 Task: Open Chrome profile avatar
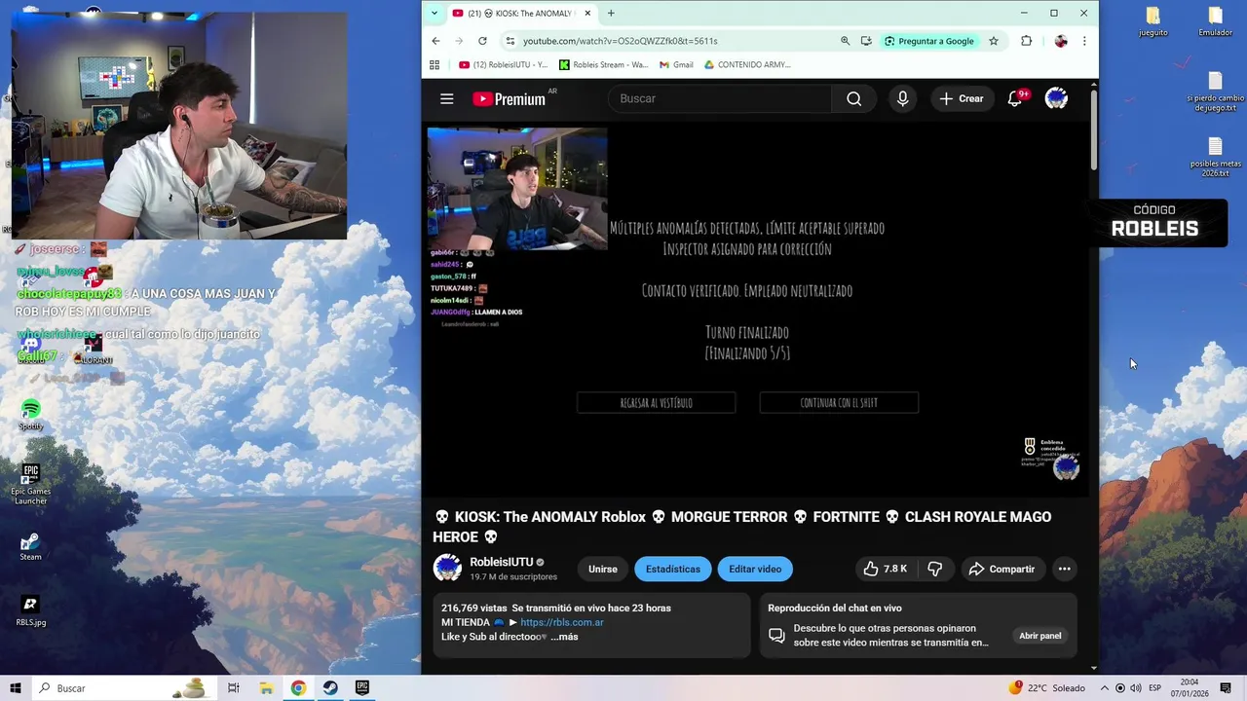[1061, 41]
